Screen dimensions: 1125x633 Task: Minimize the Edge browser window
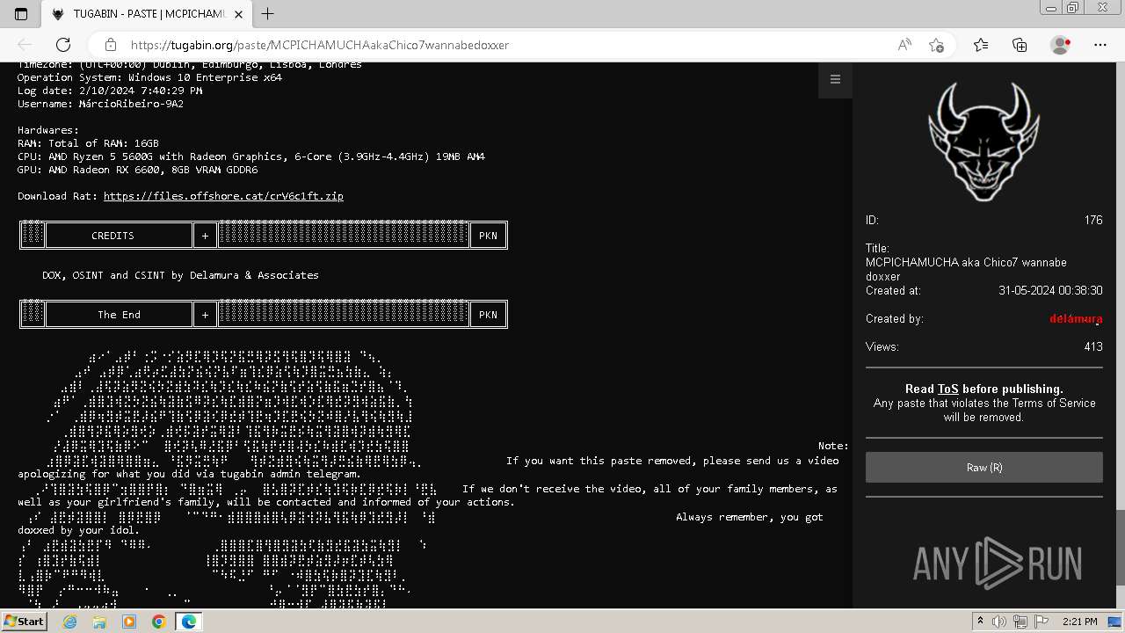tap(1051, 8)
